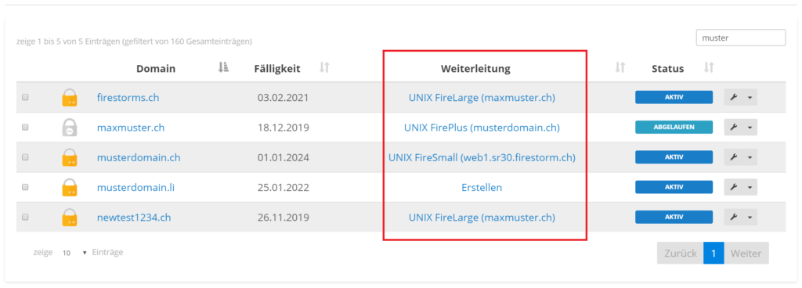Viewport: 802px width, 288px height.
Task: Click the wrench icon for musterdomain.ch row
Action: pos(733,157)
